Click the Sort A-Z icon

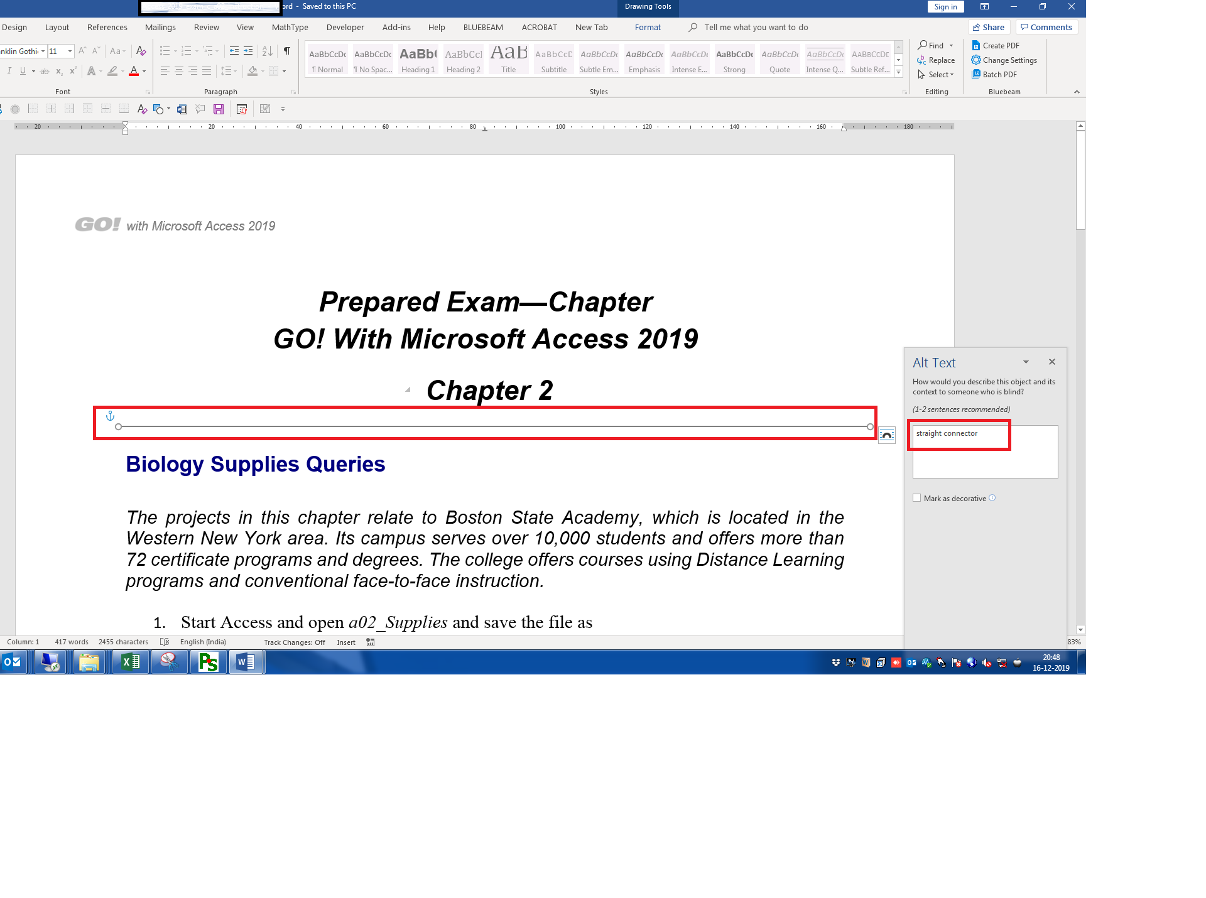(x=267, y=51)
